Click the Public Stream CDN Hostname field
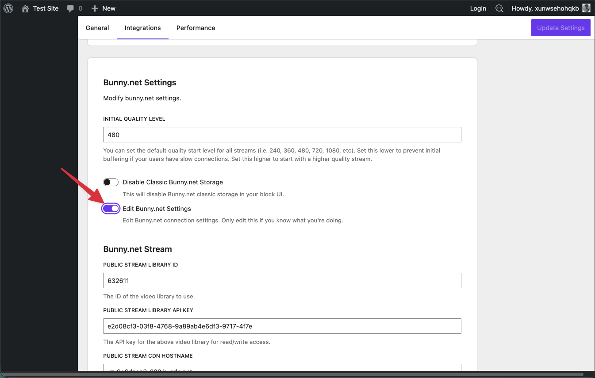Image resolution: width=595 pixels, height=378 pixels. pyautogui.click(x=282, y=370)
